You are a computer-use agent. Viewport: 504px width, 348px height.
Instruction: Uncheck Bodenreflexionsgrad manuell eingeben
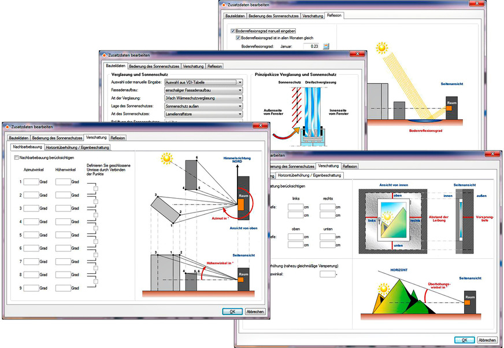pyautogui.click(x=232, y=31)
